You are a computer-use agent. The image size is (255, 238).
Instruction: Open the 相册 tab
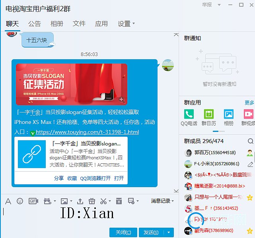pyautogui.click(x=57, y=24)
